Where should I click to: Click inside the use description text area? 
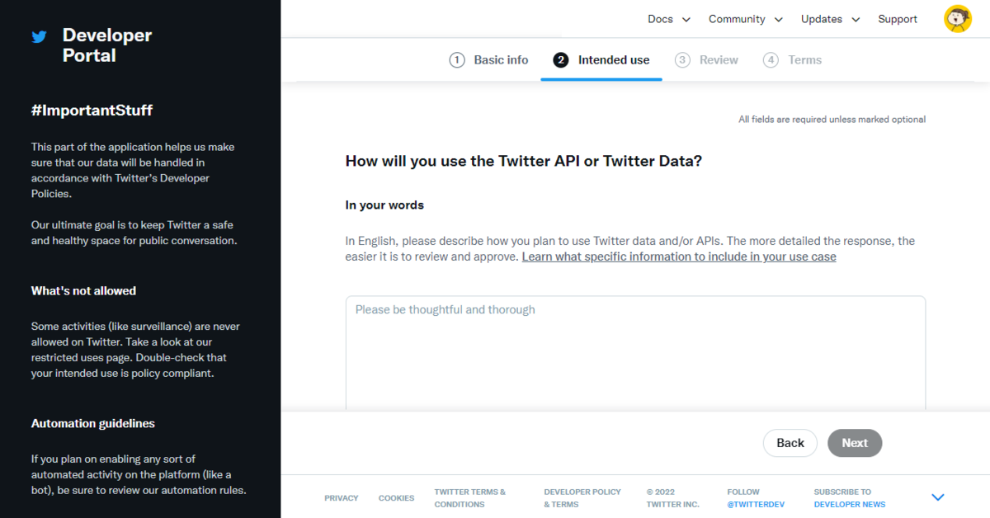[x=635, y=346]
